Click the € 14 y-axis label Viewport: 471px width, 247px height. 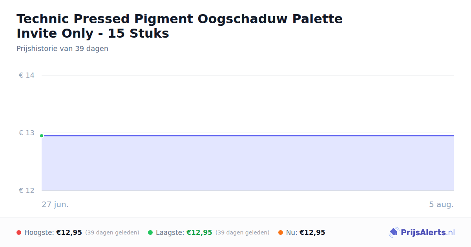(x=27, y=75)
